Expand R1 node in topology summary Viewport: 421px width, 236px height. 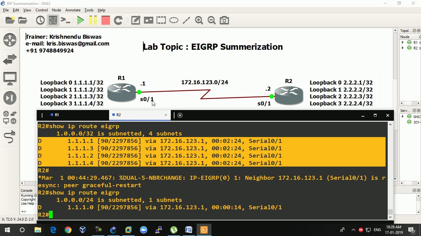click(x=403, y=42)
